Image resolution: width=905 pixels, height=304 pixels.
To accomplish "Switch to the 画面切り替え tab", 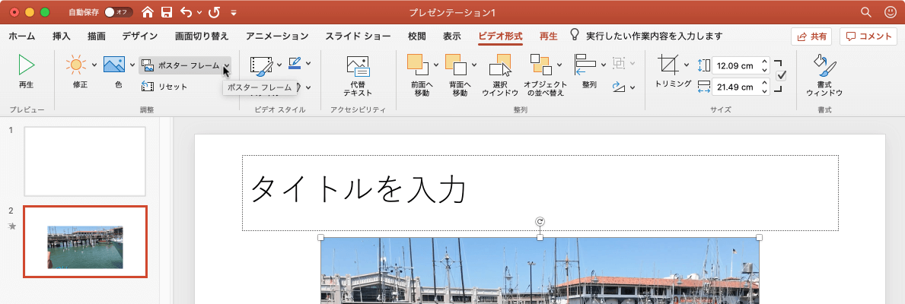I will click(202, 36).
